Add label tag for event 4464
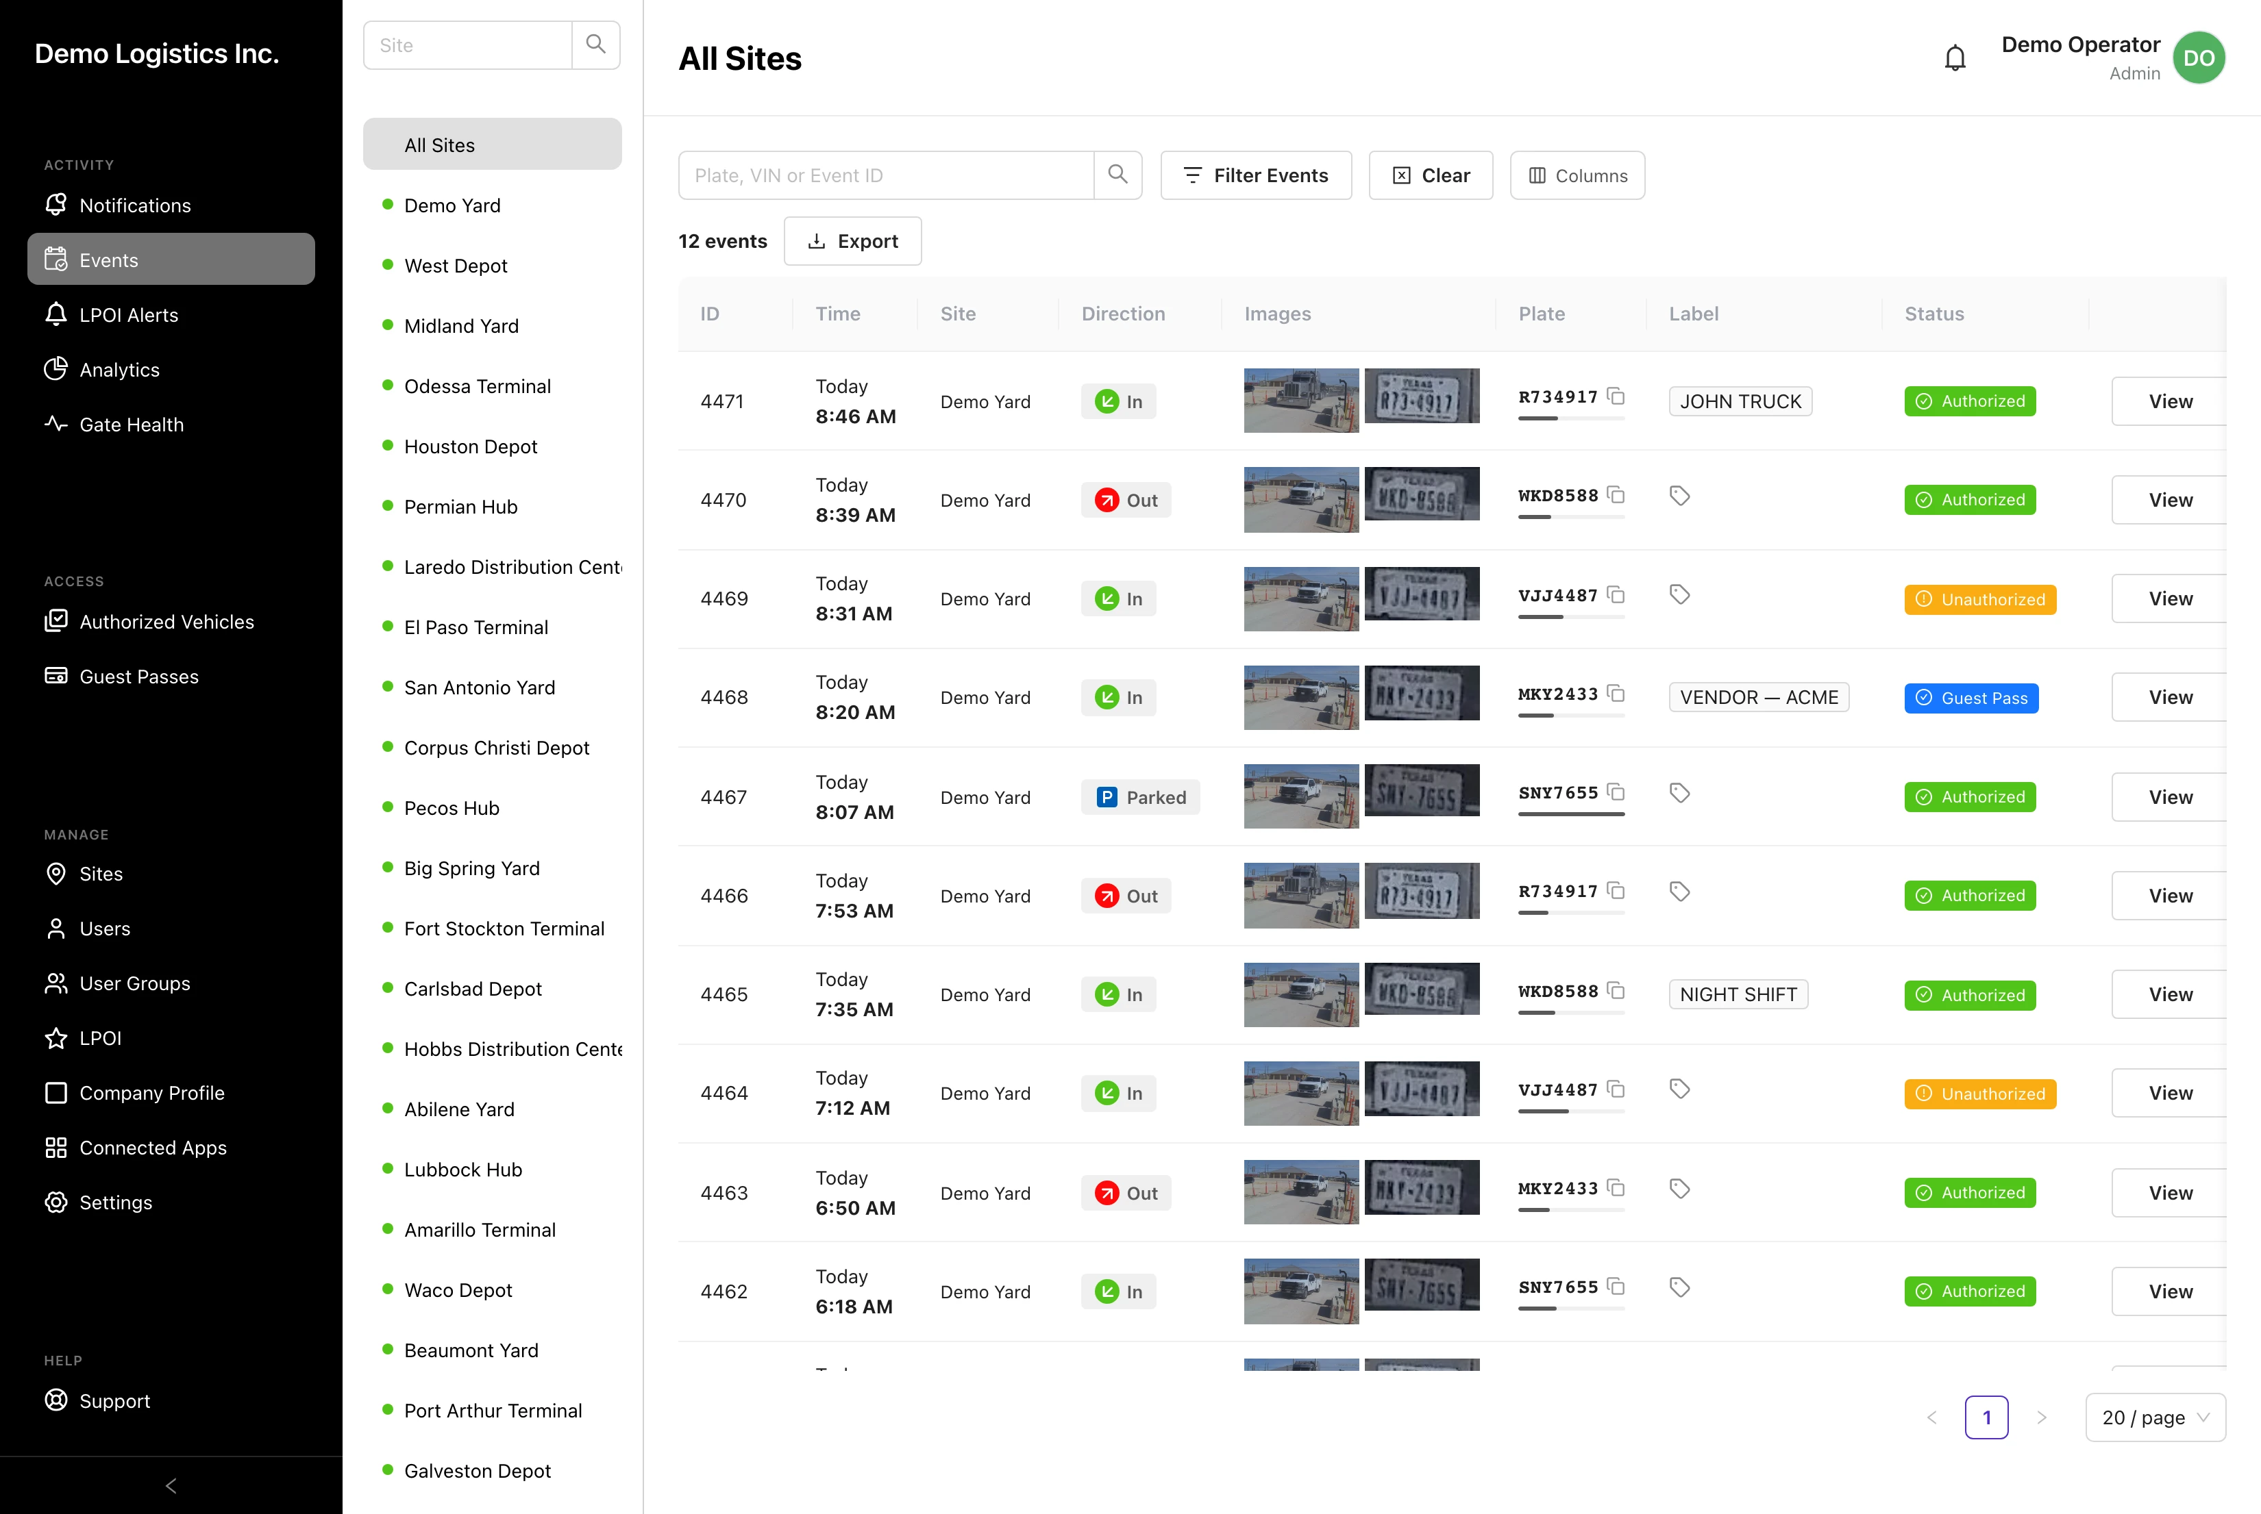 point(1679,1089)
